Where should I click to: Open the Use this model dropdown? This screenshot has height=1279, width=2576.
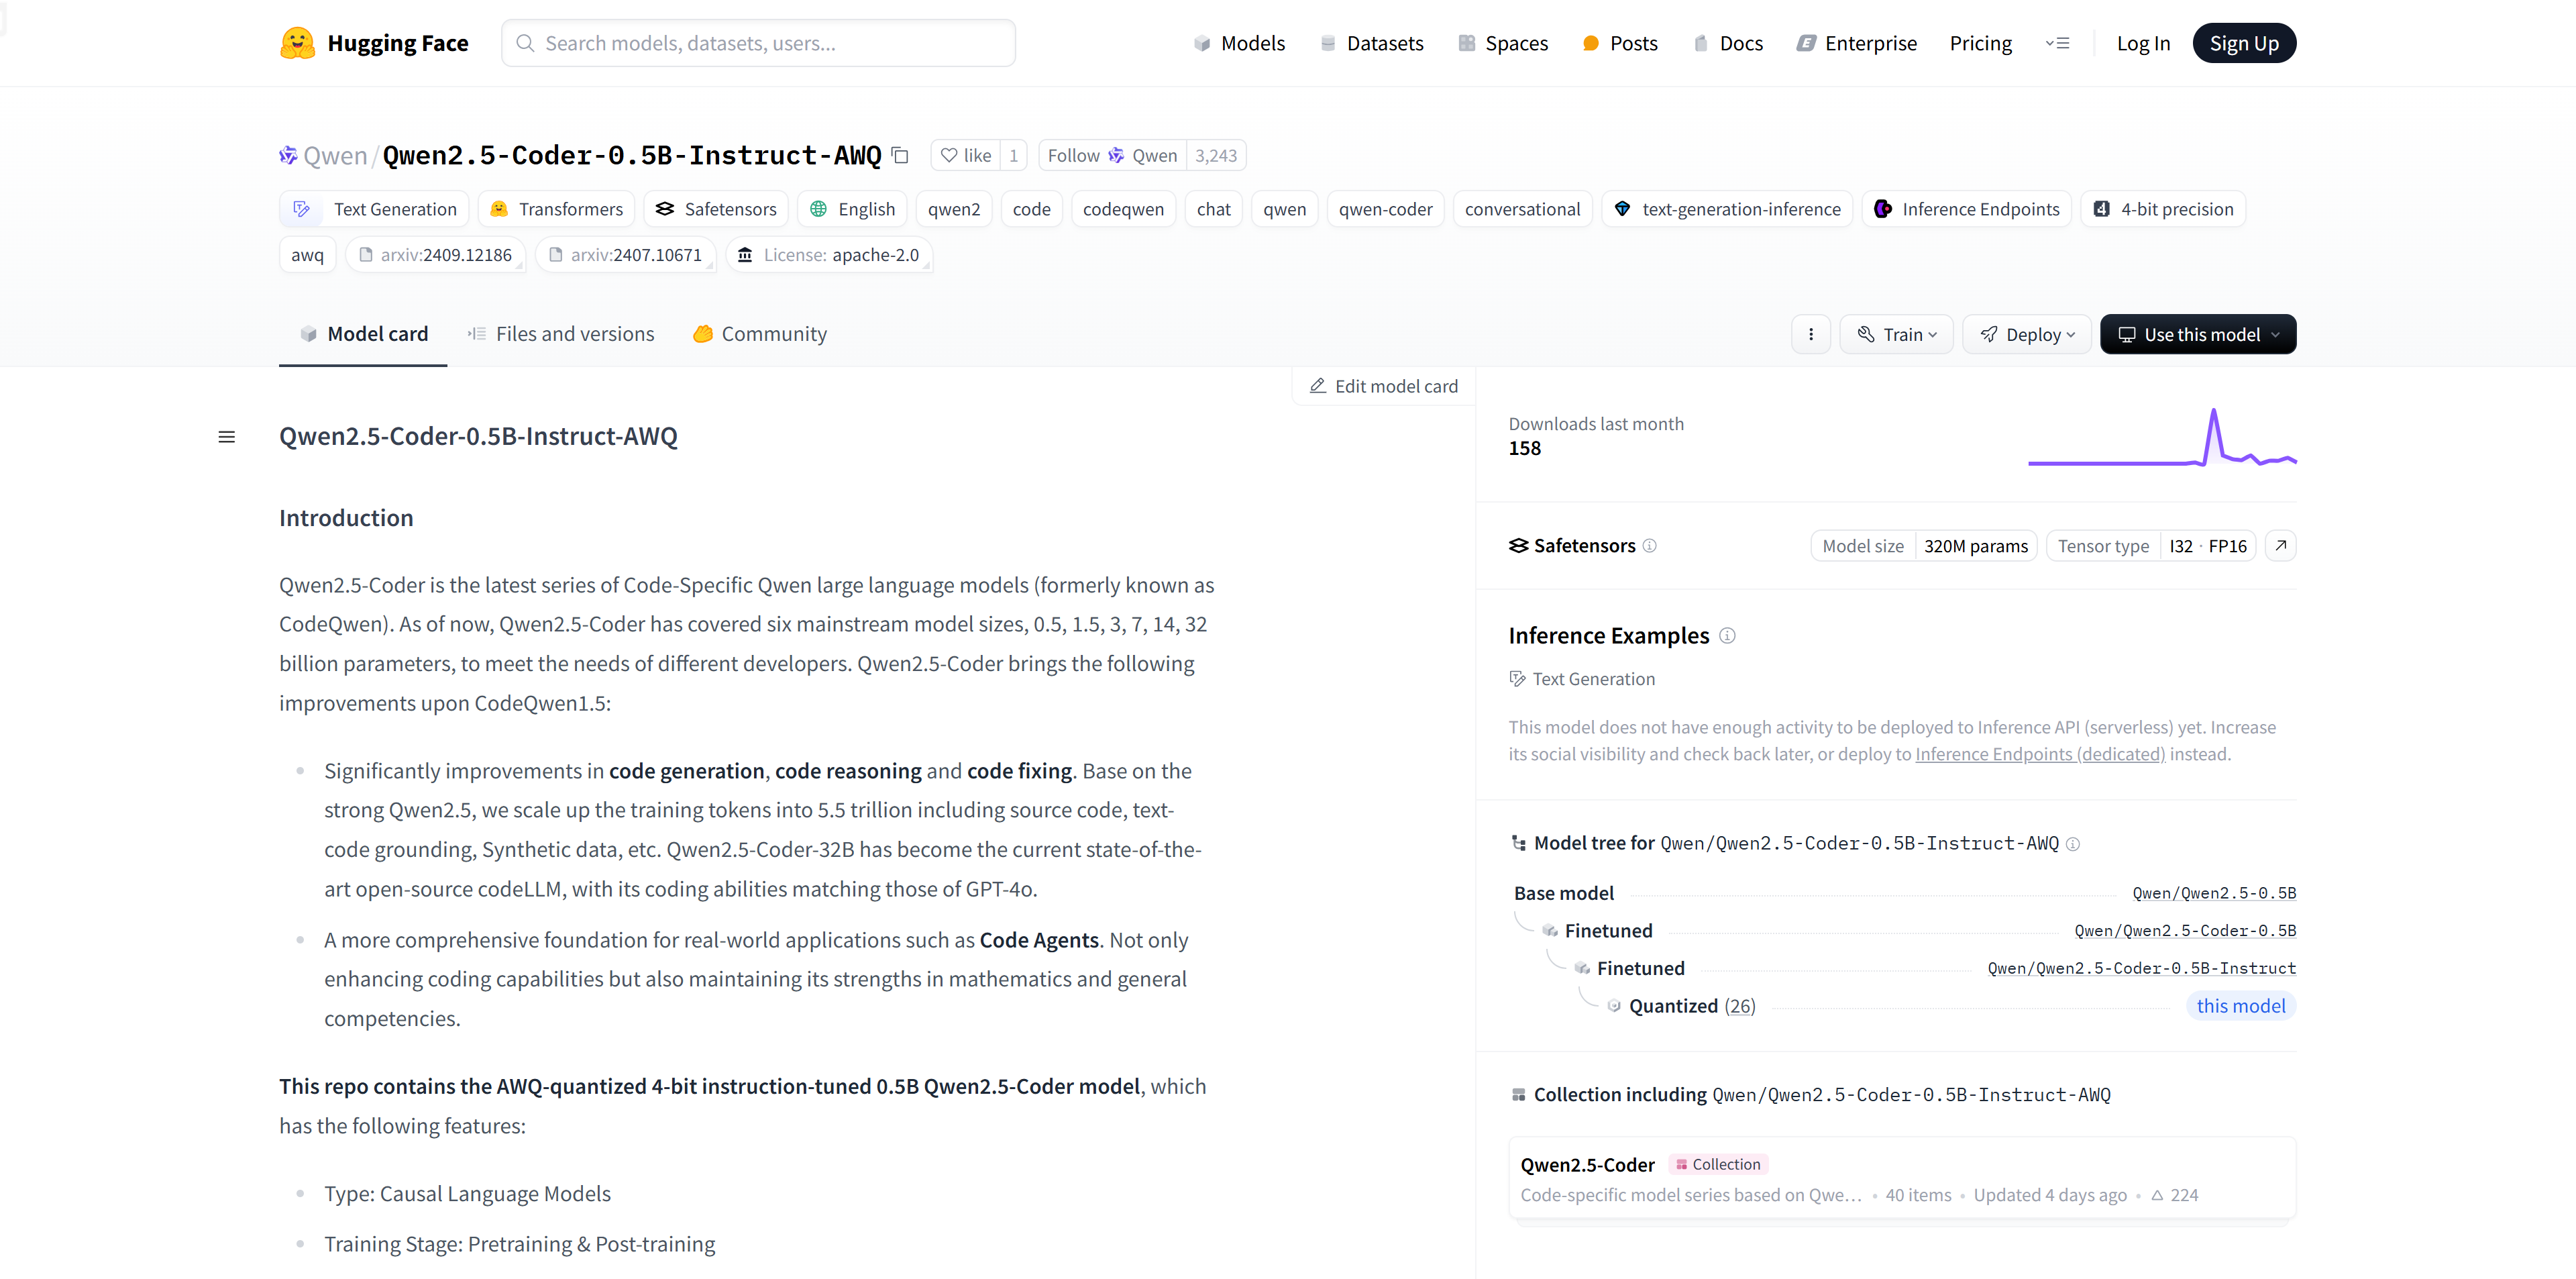(x=2197, y=334)
